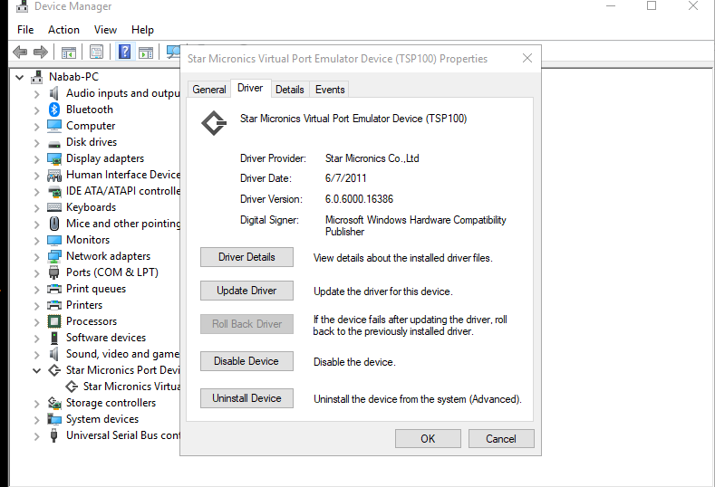Select the Software devices label
Viewport: 715px width, 487px height.
tap(106, 338)
